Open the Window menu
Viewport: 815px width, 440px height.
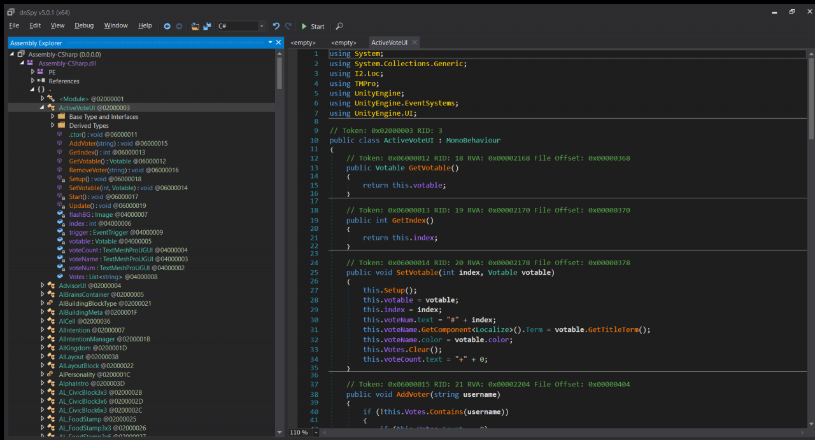pyautogui.click(x=116, y=25)
